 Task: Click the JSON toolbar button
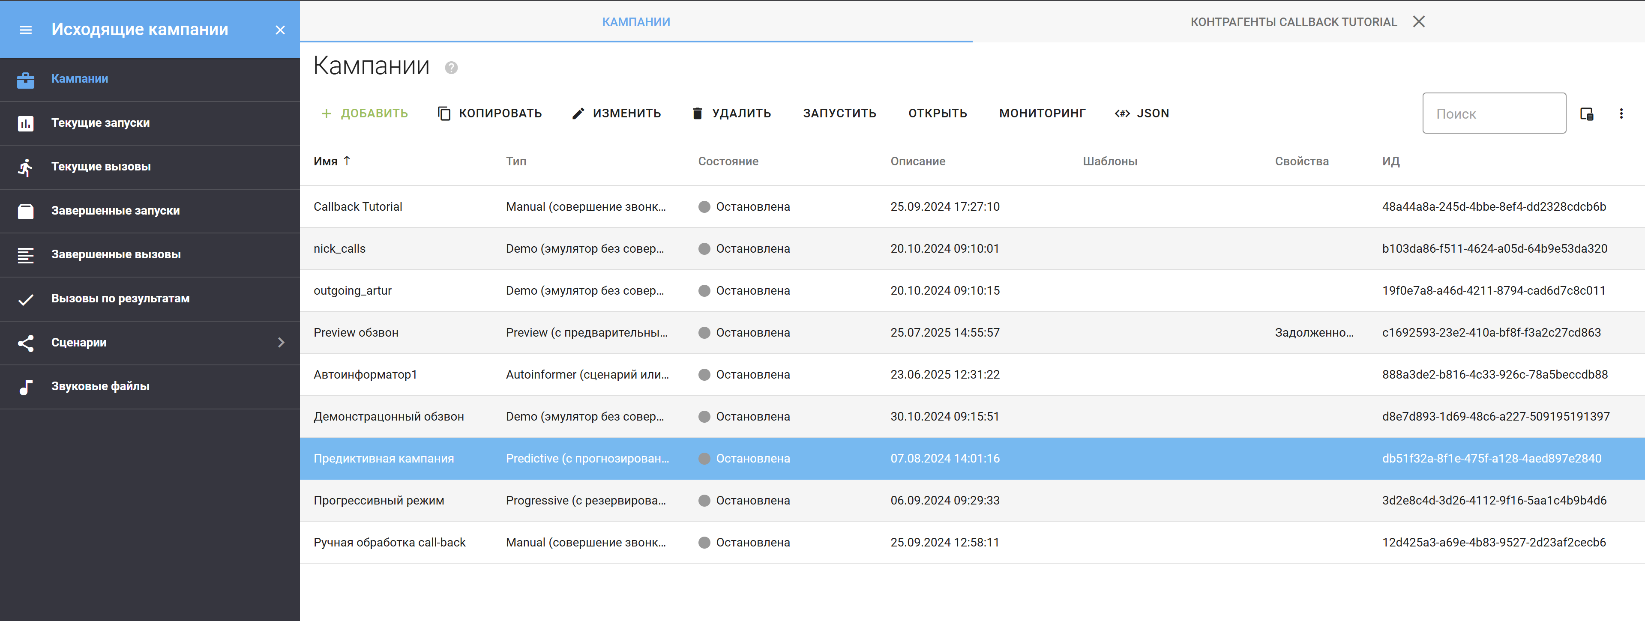click(1142, 113)
